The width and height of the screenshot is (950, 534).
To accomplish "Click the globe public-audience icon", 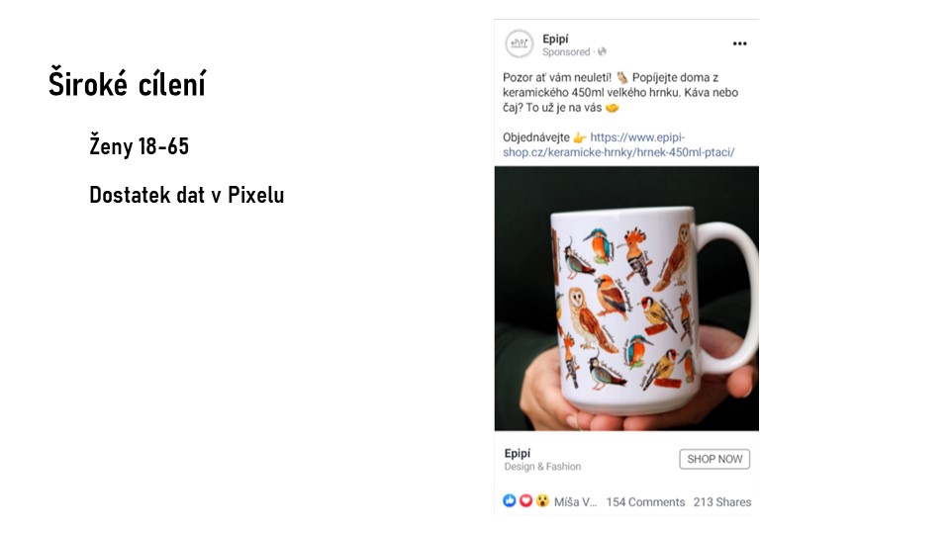I will (602, 52).
